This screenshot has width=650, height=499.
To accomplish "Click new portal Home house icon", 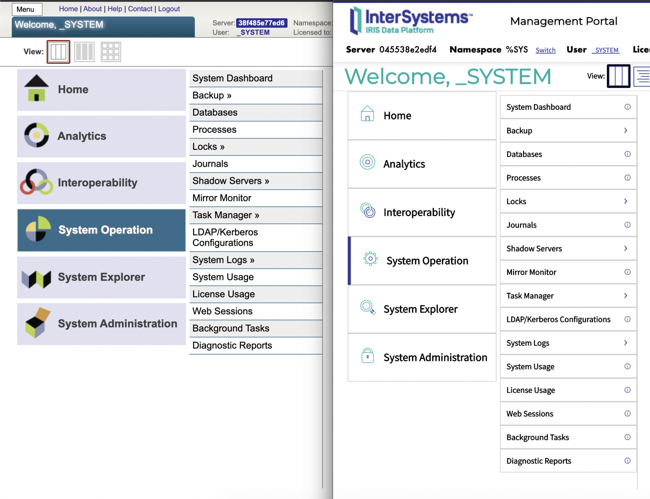I will coord(367,114).
